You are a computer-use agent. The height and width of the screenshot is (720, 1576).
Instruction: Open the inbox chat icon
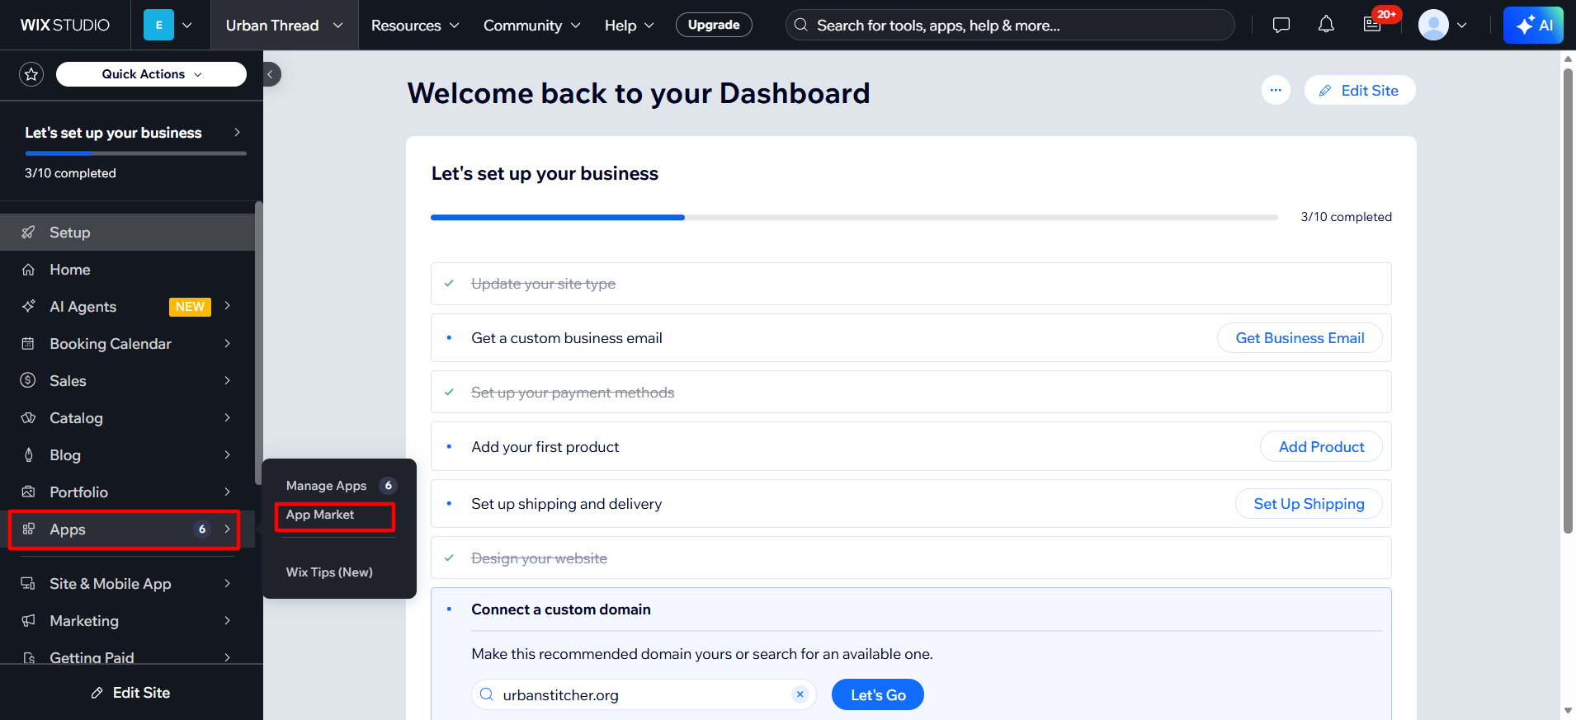[x=1281, y=25]
